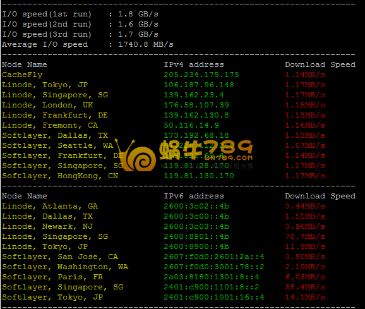Select the IPv6 address 2a03:8180:1301:8::4
Screen dimensions: 365x309
point(212,277)
